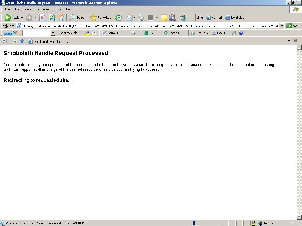Click the Form Fill toolbar button
The image size is (302, 226).
(x=111, y=33)
